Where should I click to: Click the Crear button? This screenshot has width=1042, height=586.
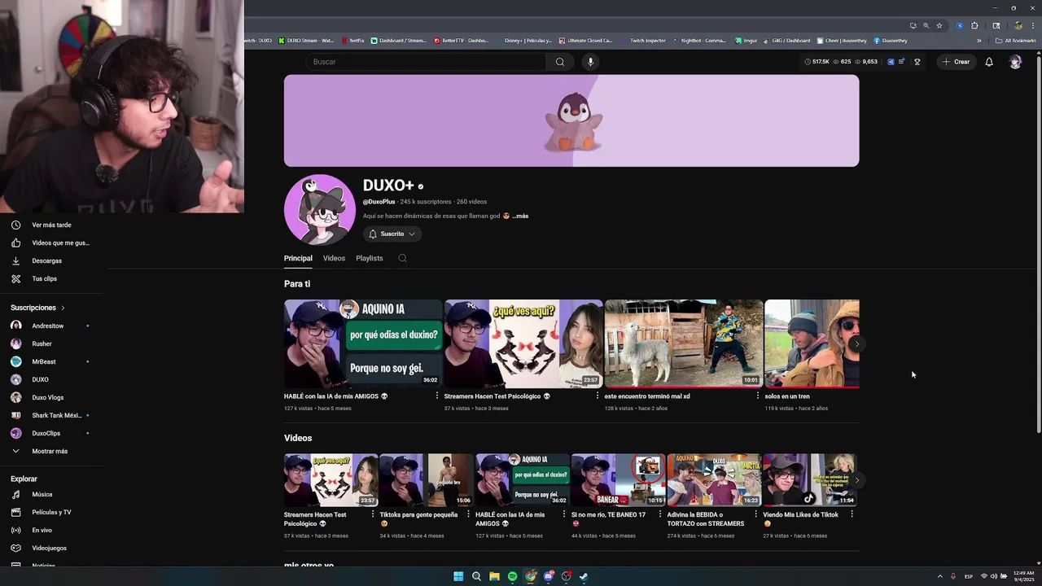(956, 62)
